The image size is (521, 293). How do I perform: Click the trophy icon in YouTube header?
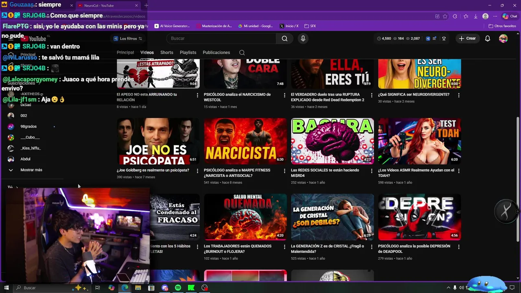pos(444,39)
